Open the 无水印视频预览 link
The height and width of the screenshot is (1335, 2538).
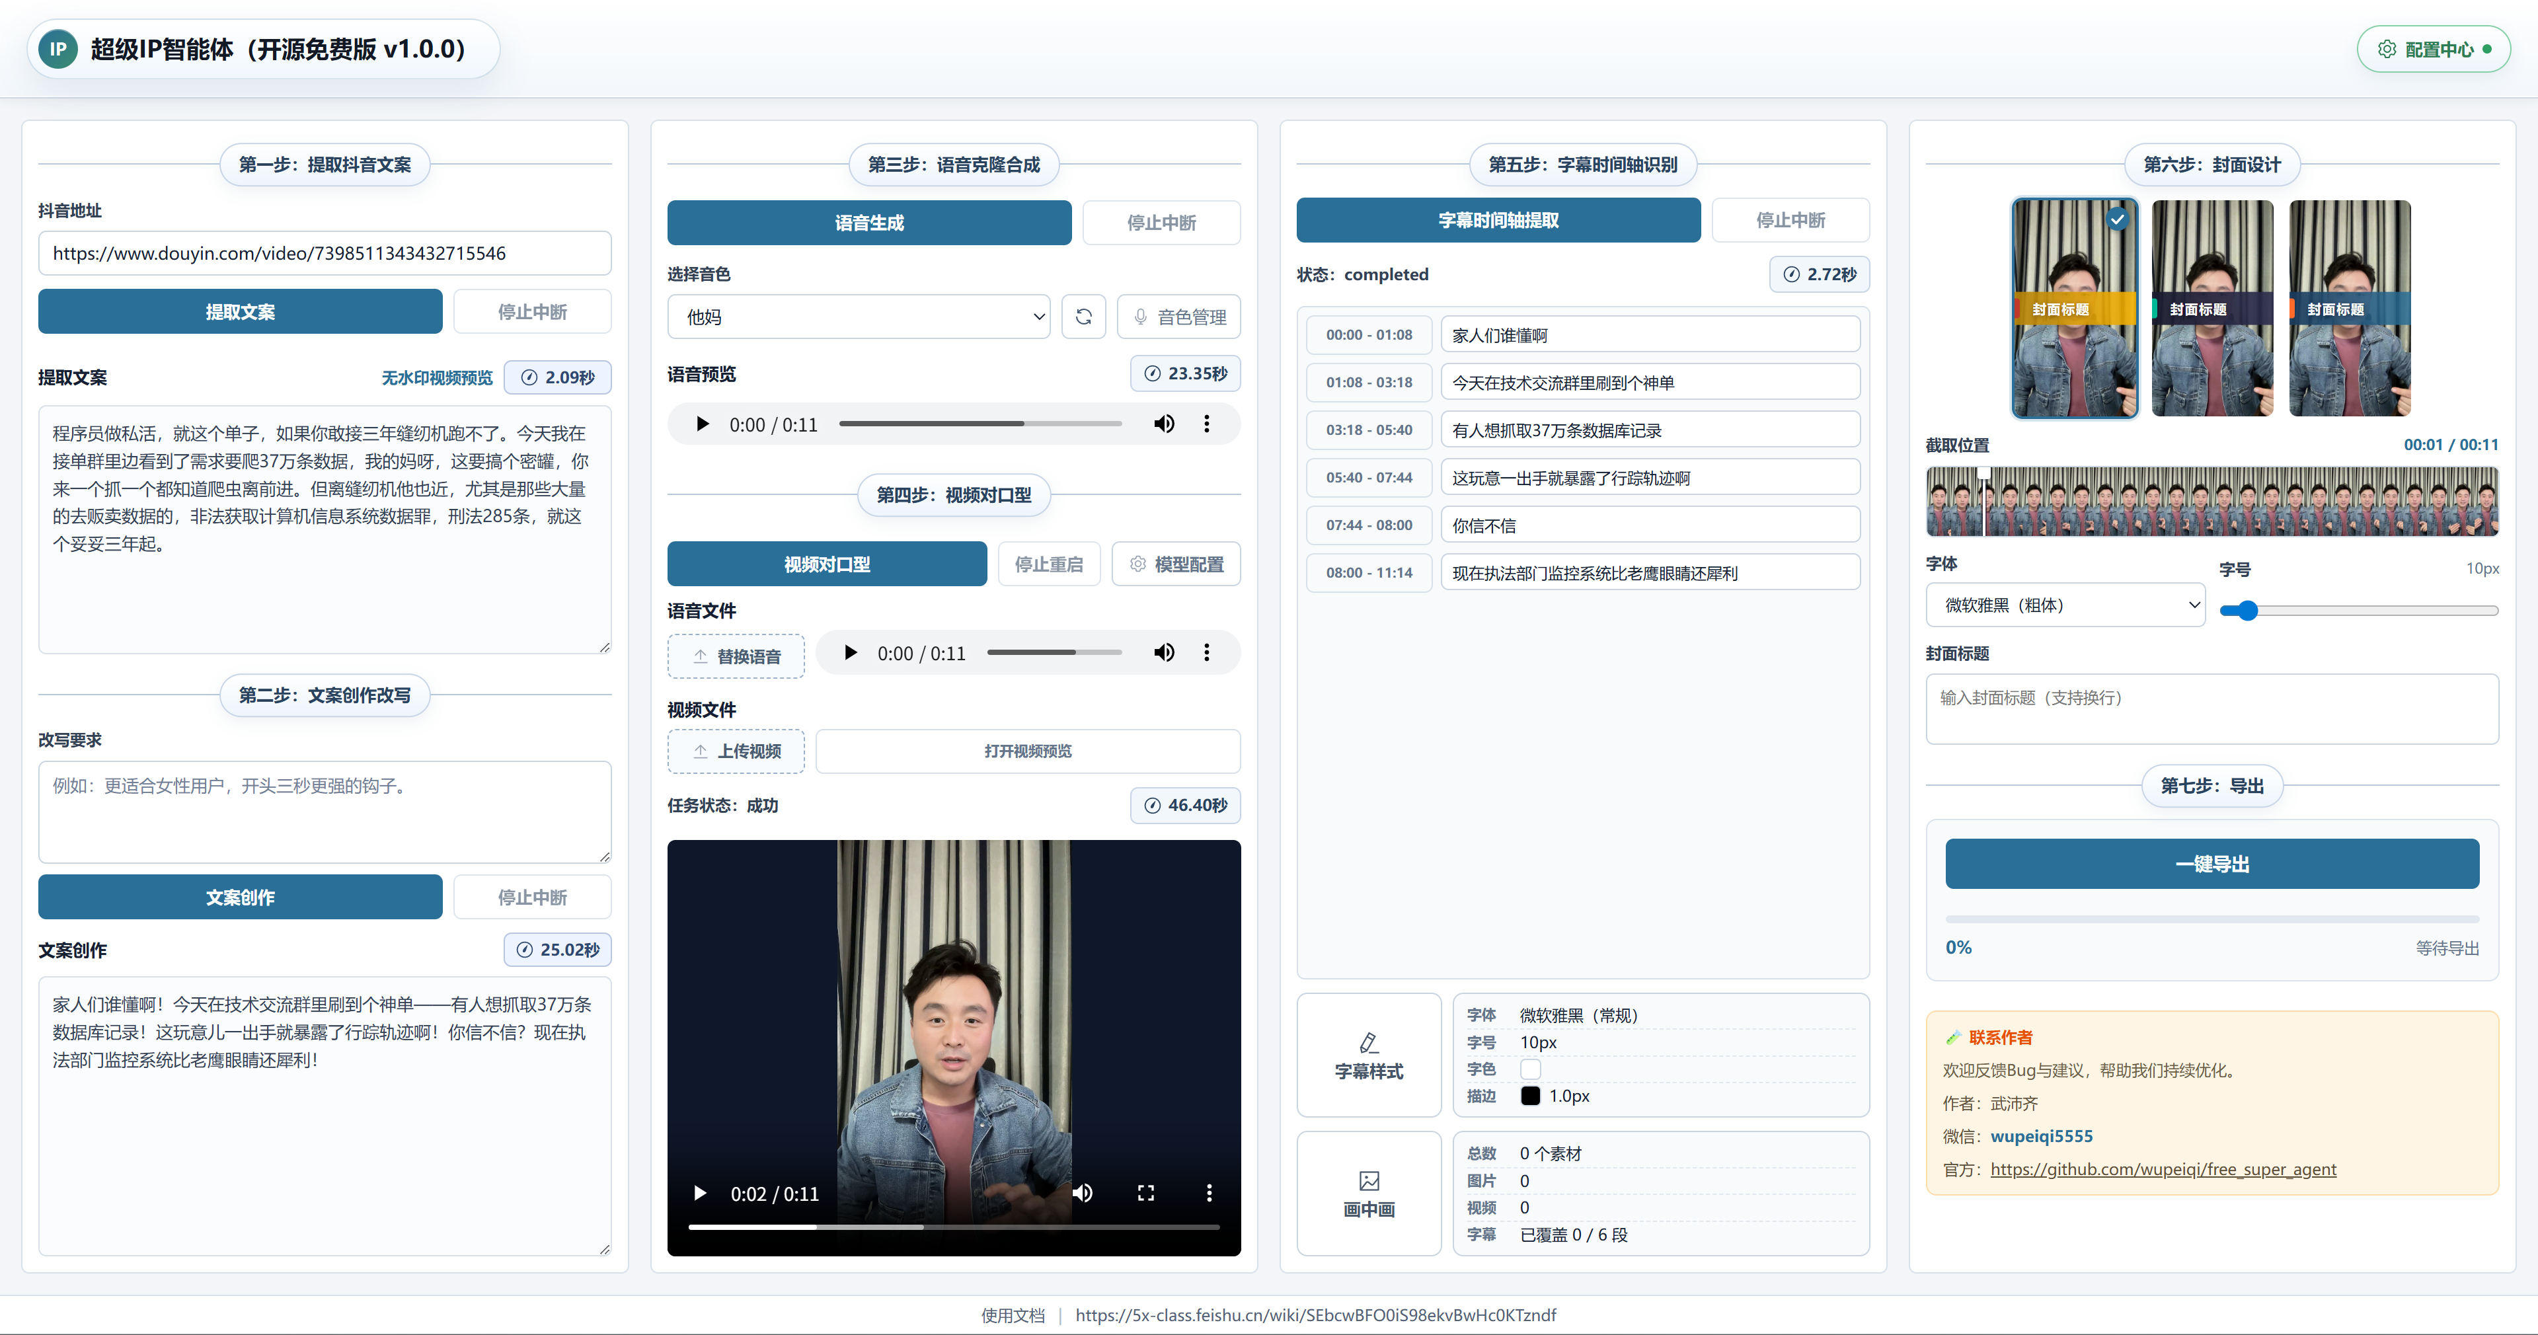[x=436, y=377]
